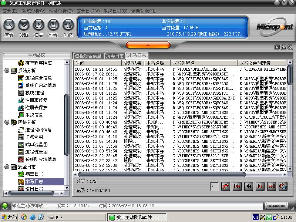This screenshot has height=222, width=296.
Task: Select log row with OPERA.EXE process
Action: [x=180, y=69]
